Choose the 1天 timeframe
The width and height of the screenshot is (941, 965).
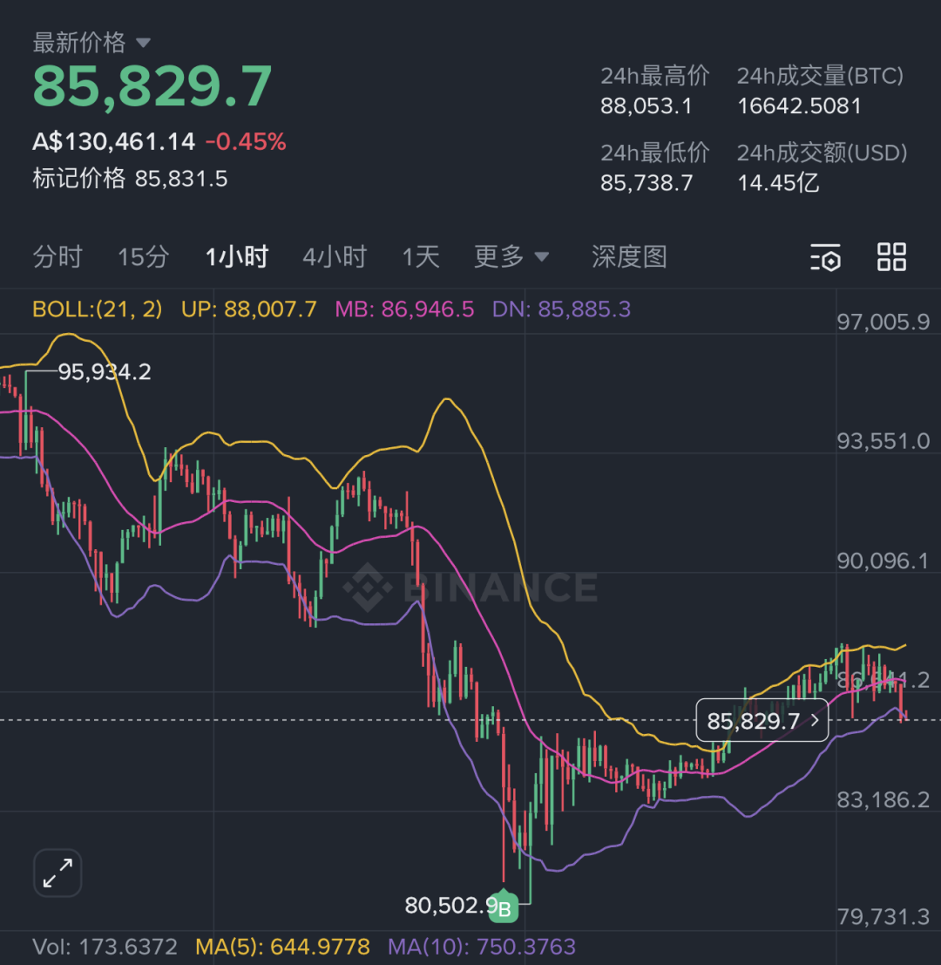tap(421, 257)
